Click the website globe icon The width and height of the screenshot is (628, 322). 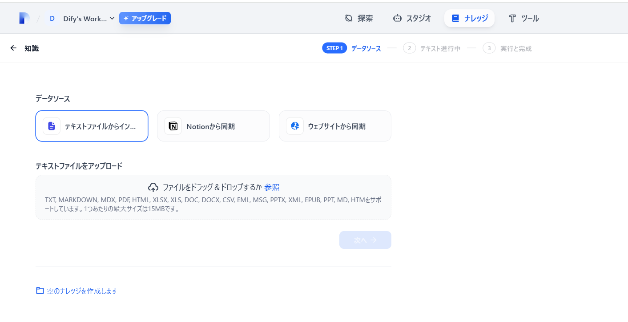[295, 126]
